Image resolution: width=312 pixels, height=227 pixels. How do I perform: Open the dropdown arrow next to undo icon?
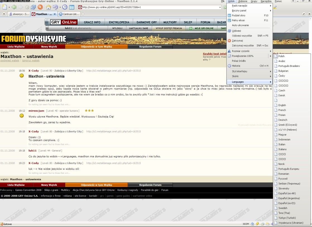coord(60,7)
